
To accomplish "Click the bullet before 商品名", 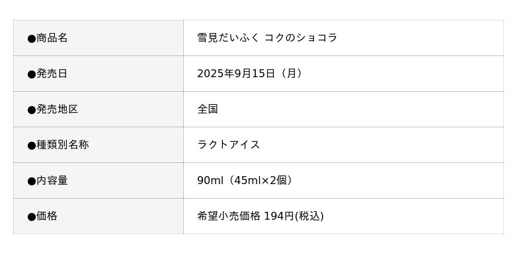I will click(31, 39).
